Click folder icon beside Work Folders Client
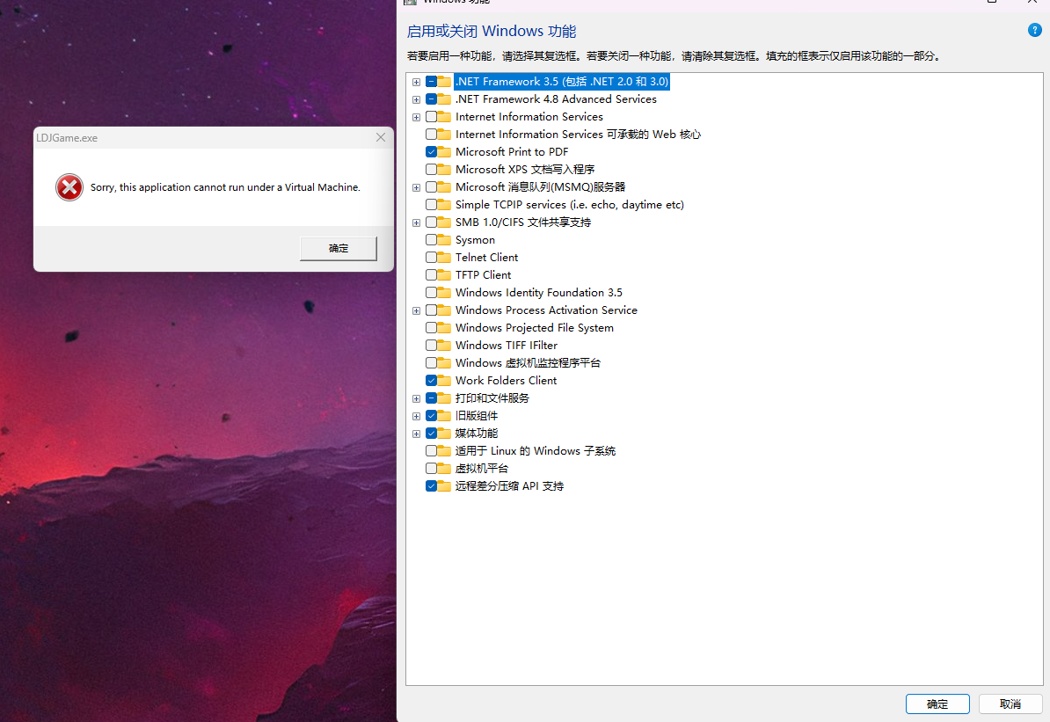Viewport: 1050px width, 722px height. [444, 381]
